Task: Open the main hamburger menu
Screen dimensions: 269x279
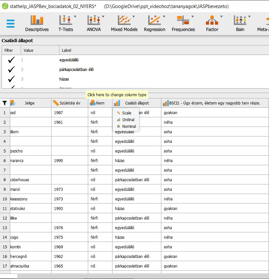Action: 10,24
